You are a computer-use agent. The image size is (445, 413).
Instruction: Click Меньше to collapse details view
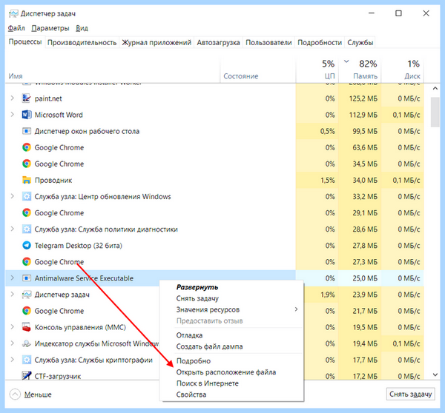point(30,394)
